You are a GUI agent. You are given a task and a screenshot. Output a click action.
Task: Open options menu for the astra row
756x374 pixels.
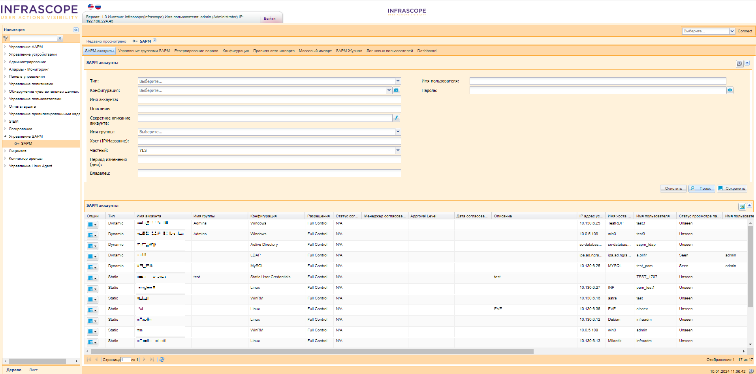(x=92, y=299)
